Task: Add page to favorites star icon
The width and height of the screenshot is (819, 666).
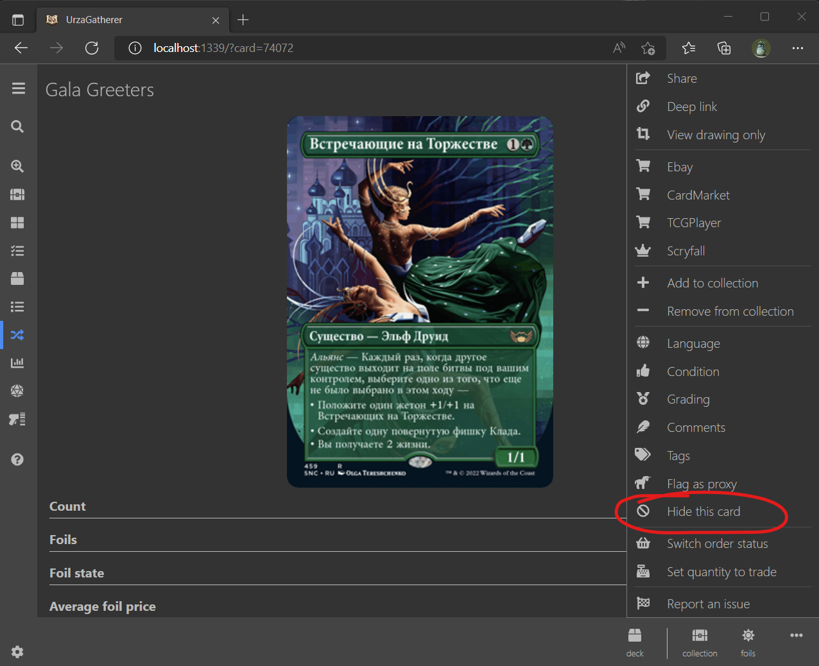Action: pyautogui.click(x=648, y=48)
